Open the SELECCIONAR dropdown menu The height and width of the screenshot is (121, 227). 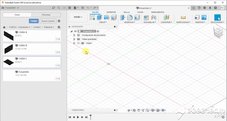click(x=217, y=22)
